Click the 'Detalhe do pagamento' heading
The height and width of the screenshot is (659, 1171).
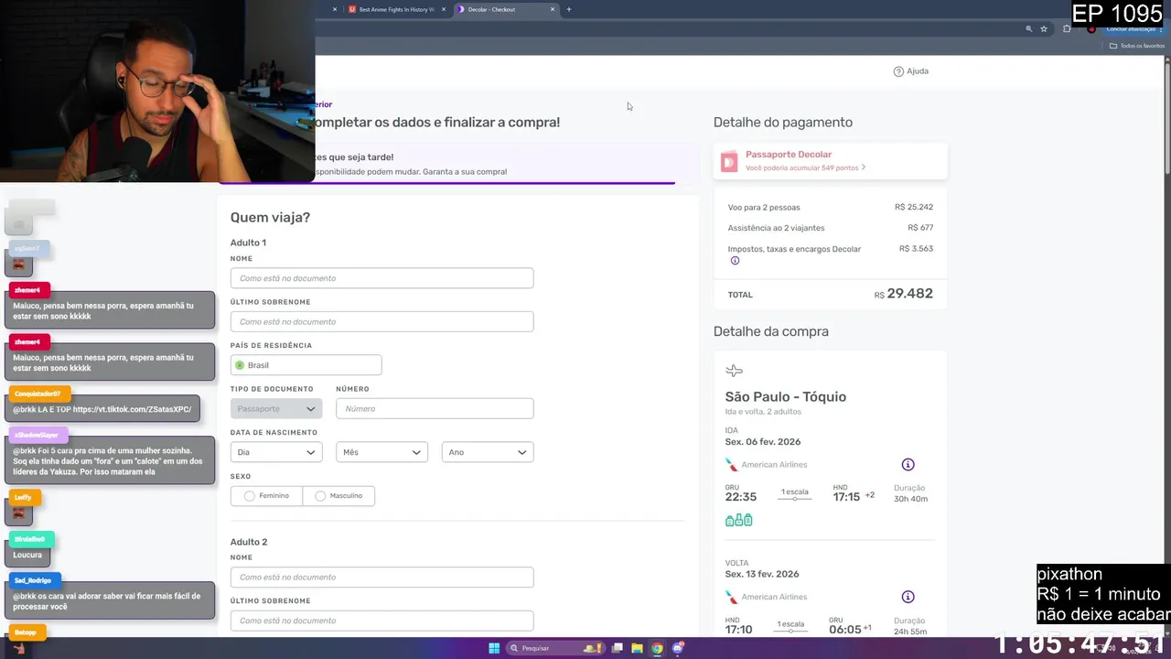tap(783, 123)
